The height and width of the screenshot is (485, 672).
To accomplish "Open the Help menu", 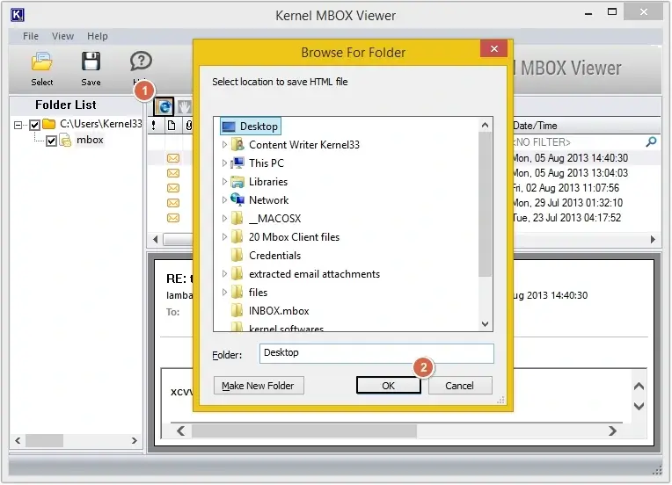I will (98, 36).
